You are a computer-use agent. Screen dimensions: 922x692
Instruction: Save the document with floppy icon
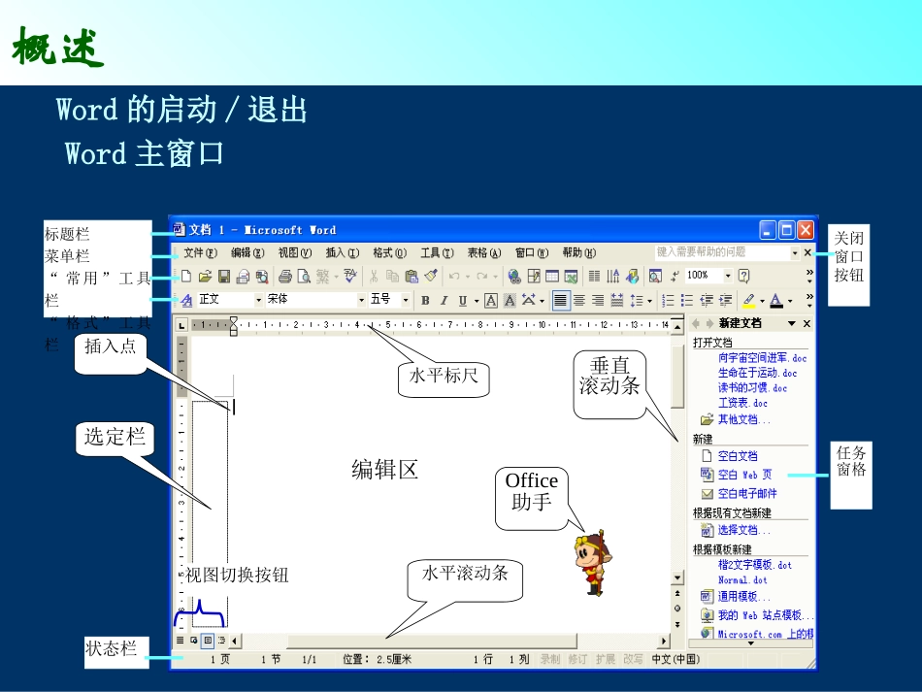[224, 276]
